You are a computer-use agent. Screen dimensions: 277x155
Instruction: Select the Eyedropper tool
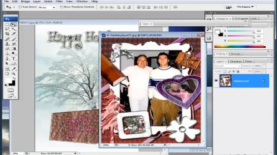click(x=13, y=69)
